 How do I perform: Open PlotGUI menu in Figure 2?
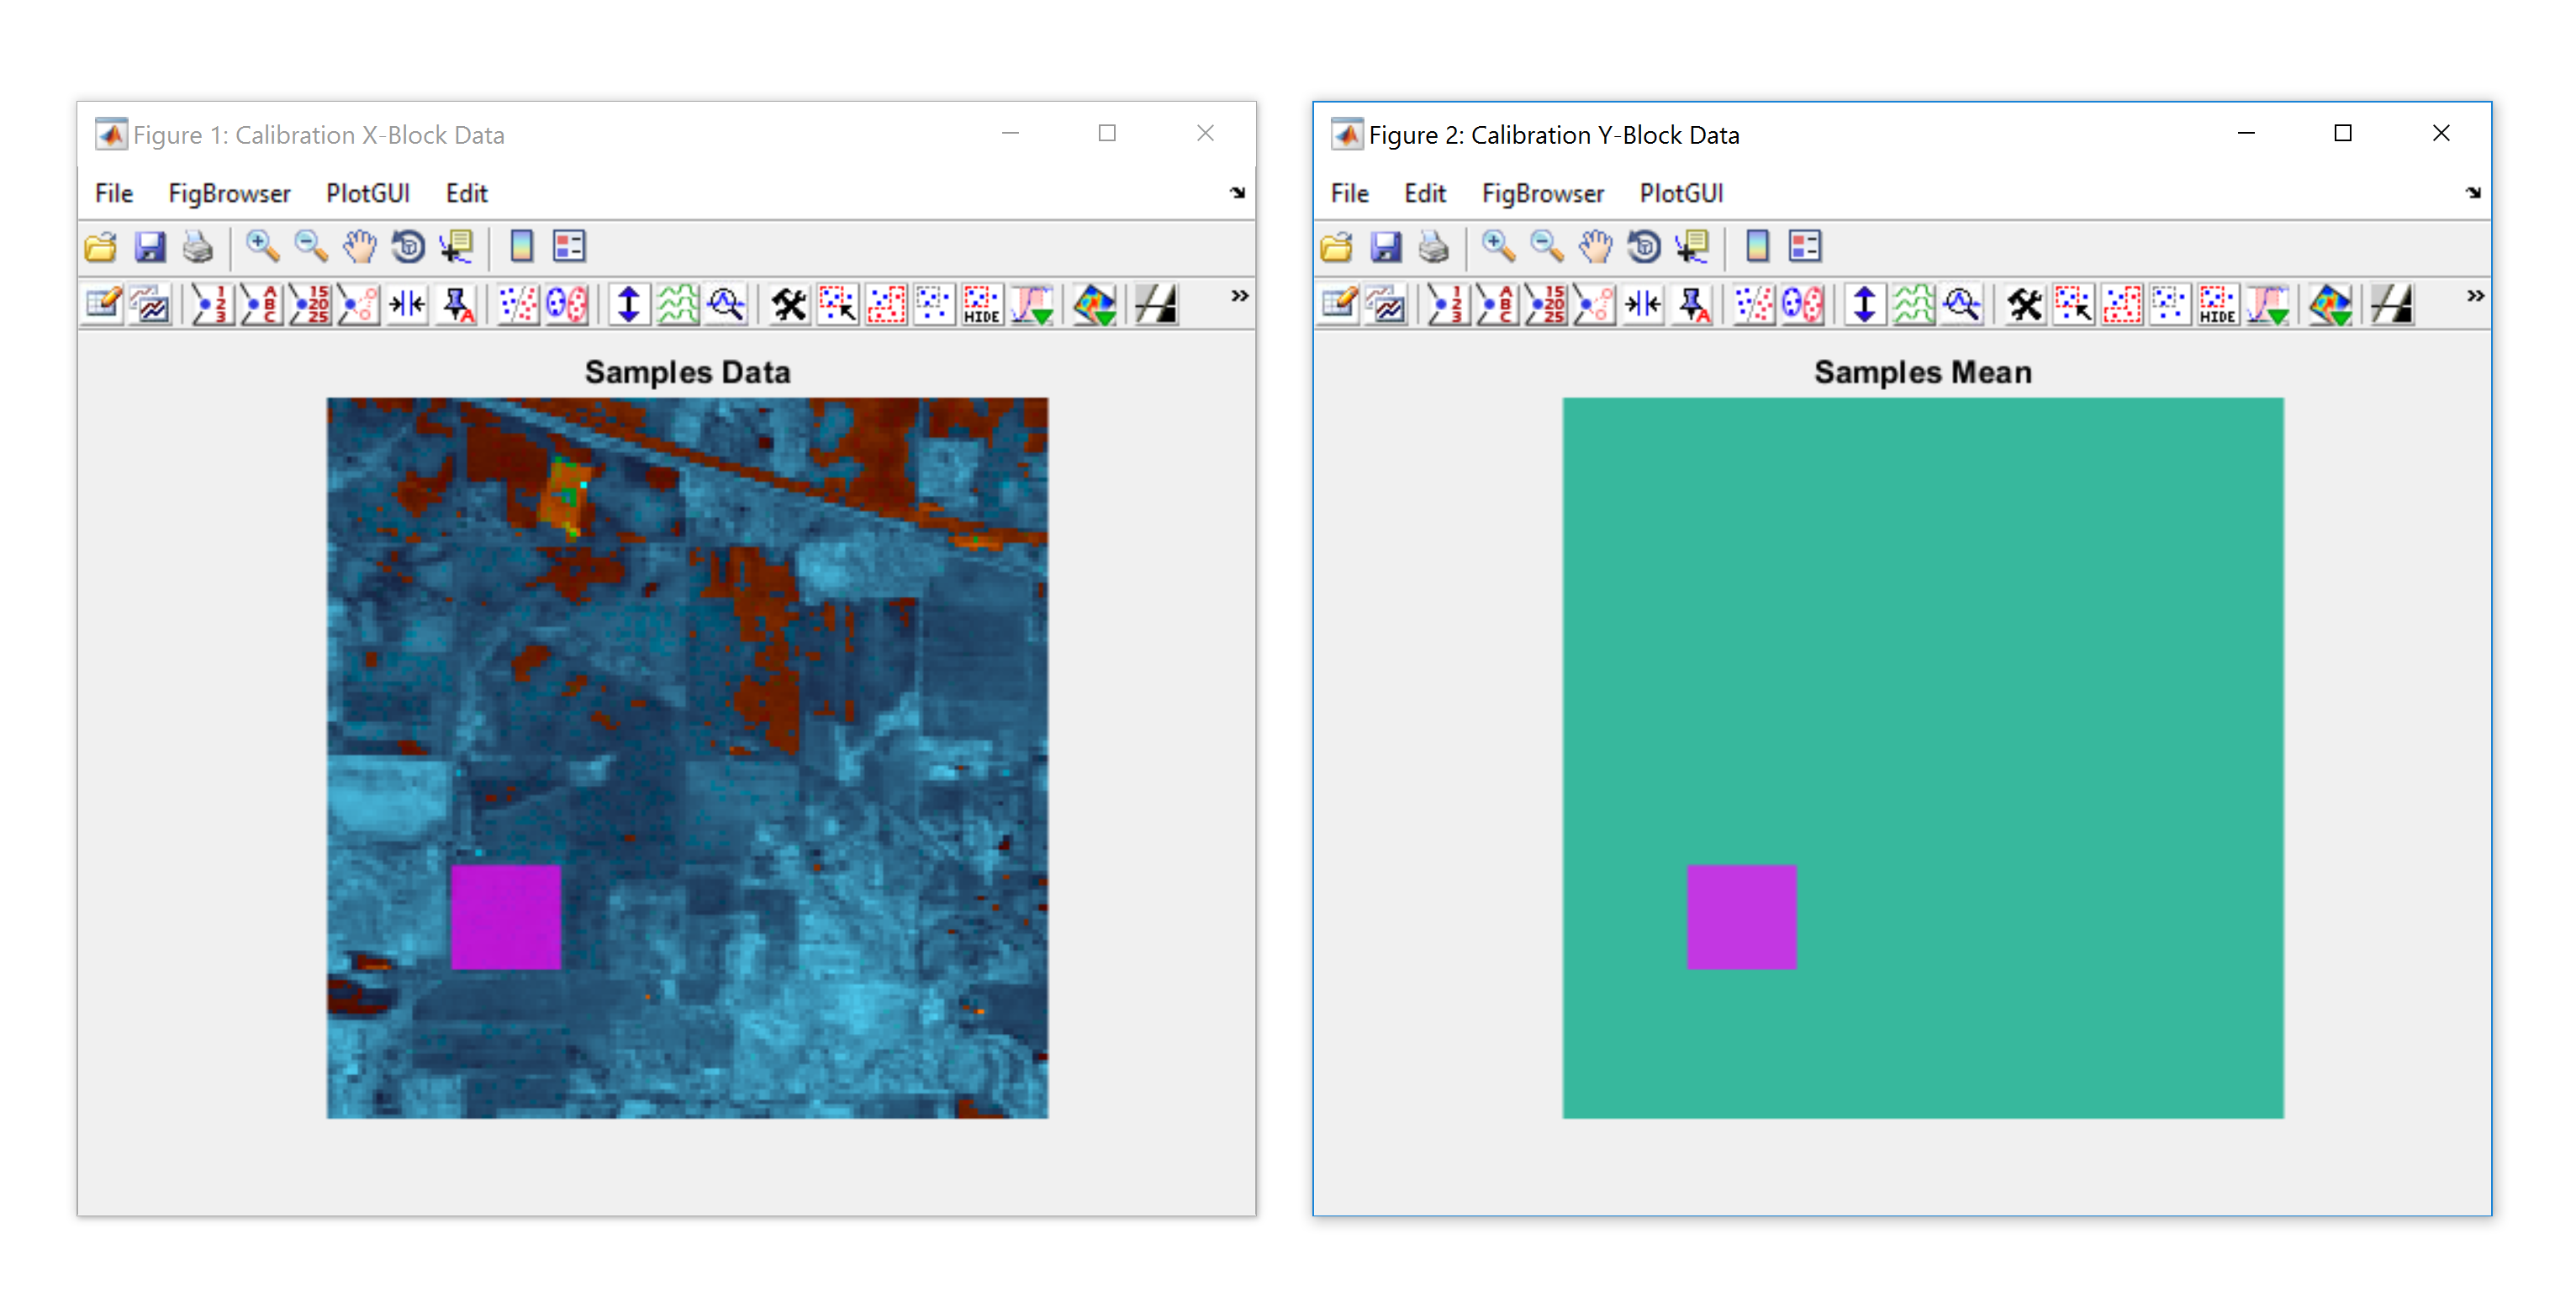[x=1681, y=193]
